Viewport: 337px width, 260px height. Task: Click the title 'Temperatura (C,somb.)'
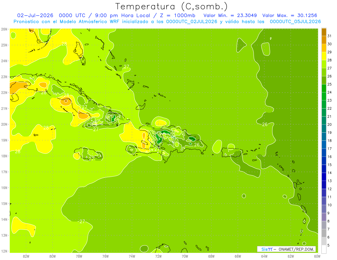click(x=171, y=6)
